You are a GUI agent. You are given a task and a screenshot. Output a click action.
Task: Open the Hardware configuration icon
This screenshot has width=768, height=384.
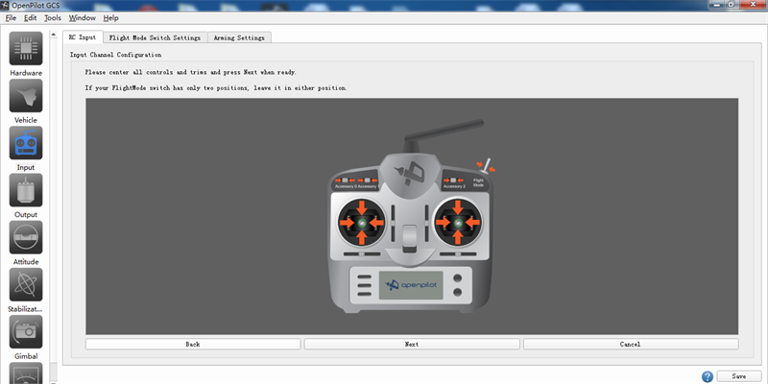click(26, 49)
